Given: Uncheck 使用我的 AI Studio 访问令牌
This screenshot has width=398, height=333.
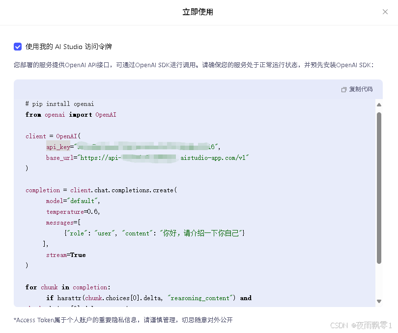Looking at the screenshot, I should (18, 47).
